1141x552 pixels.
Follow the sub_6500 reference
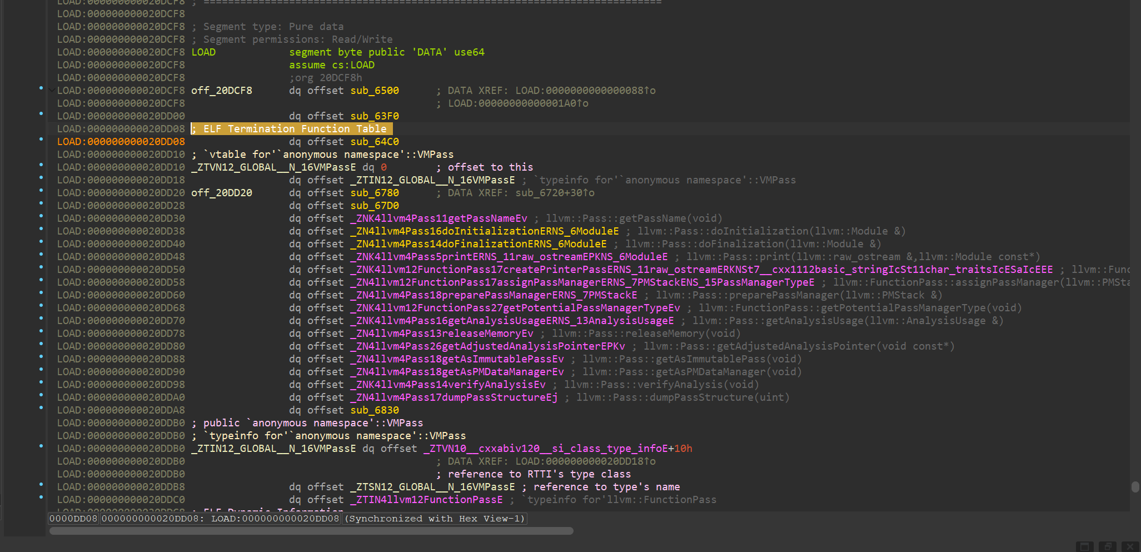(x=374, y=91)
